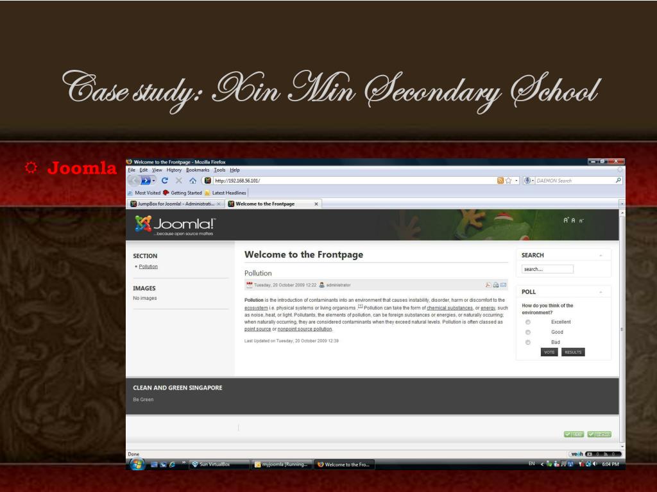This screenshot has height=492, width=657.
Task: Decrease font size with the smaller A icon
Action: tap(581, 221)
